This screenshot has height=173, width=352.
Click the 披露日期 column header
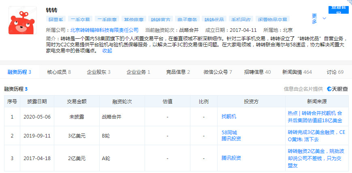pos(37,102)
